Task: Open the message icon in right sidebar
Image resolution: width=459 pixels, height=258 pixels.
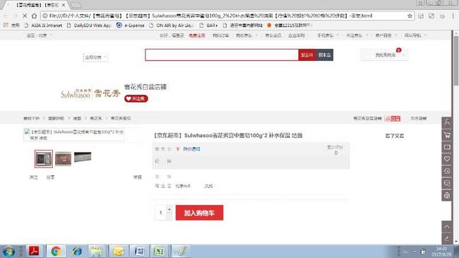Action: click(447, 184)
